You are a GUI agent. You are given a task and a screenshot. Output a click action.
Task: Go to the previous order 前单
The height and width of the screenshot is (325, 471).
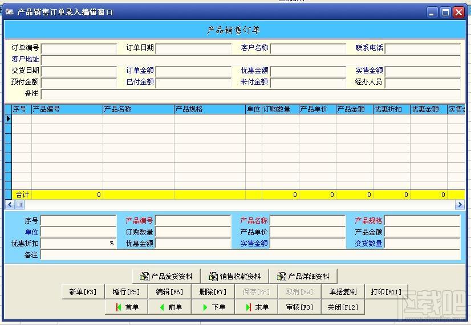pos(170,307)
